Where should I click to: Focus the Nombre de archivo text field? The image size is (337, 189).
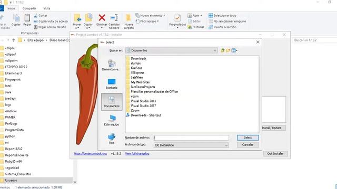click(191, 138)
